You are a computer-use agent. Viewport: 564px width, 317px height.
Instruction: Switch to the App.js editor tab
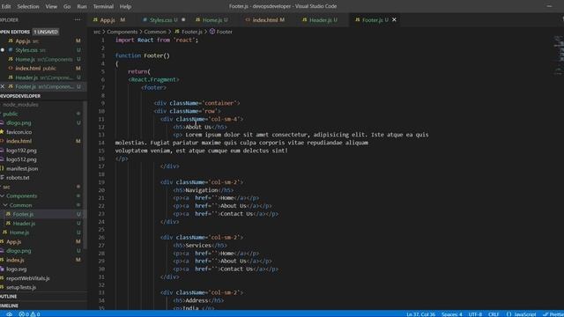coord(109,19)
